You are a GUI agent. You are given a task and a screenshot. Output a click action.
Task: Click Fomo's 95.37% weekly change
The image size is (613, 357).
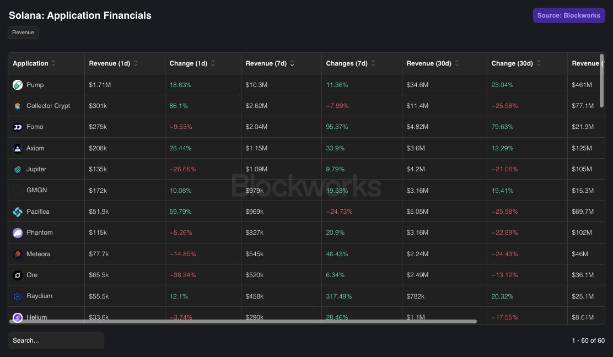click(337, 127)
